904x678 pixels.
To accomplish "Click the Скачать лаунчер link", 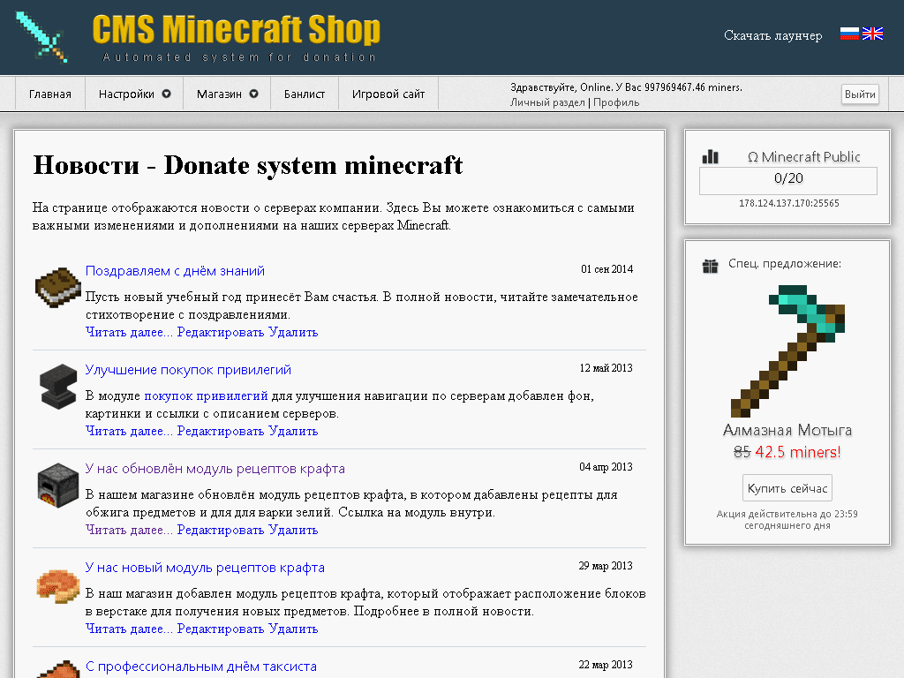I will [772, 35].
